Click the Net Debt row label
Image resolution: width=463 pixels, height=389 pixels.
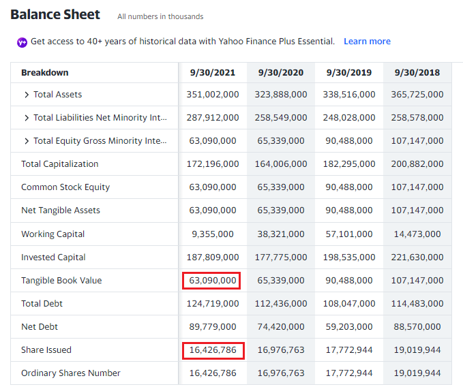(40, 327)
